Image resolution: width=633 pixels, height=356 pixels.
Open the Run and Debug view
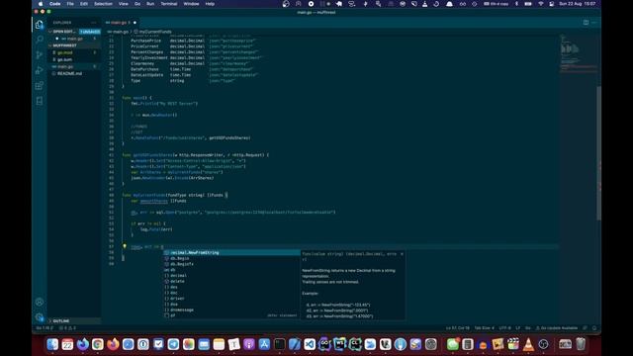click(x=40, y=70)
